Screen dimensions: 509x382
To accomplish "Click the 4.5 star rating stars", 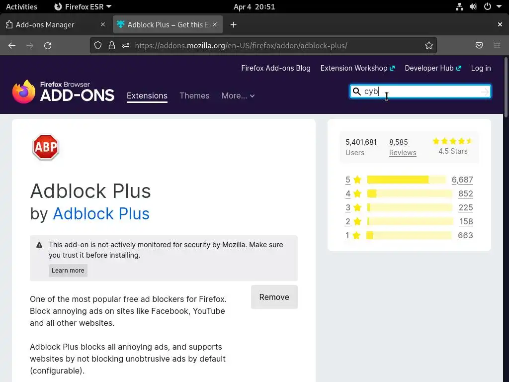I will pyautogui.click(x=452, y=141).
